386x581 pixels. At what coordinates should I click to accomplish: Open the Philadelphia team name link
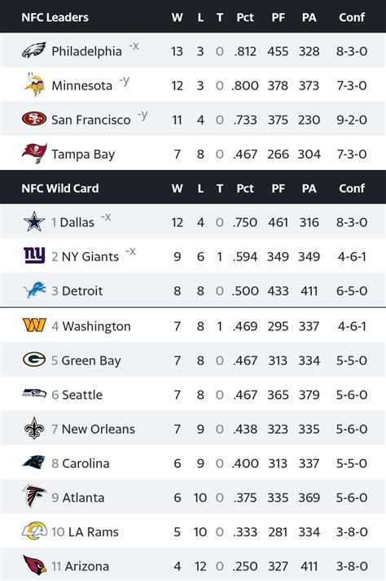[x=87, y=51]
